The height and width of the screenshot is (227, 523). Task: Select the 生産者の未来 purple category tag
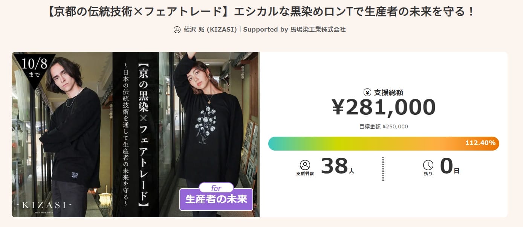tap(216, 200)
